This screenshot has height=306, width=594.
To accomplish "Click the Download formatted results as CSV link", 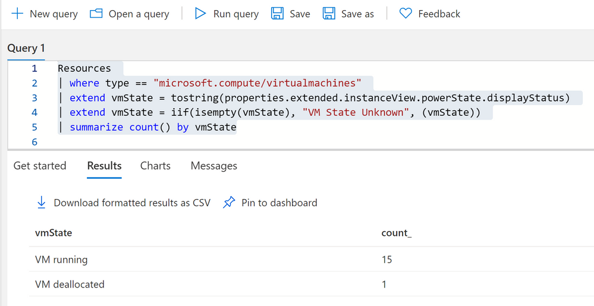I will coord(132,203).
